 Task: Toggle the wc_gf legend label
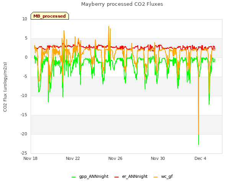(x=167, y=176)
